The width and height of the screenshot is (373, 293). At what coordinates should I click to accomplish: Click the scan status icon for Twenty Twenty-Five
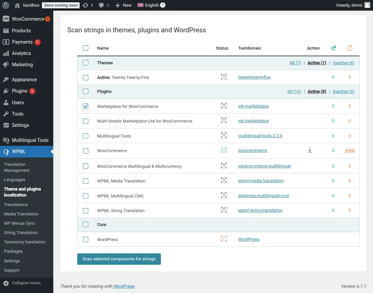click(x=224, y=77)
